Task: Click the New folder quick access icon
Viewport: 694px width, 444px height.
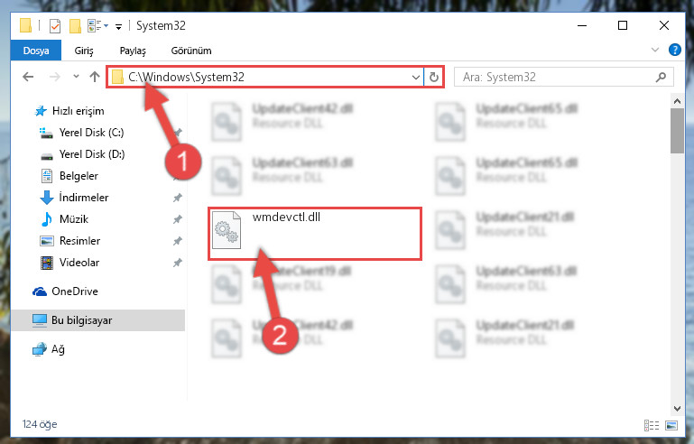Action: [x=75, y=26]
